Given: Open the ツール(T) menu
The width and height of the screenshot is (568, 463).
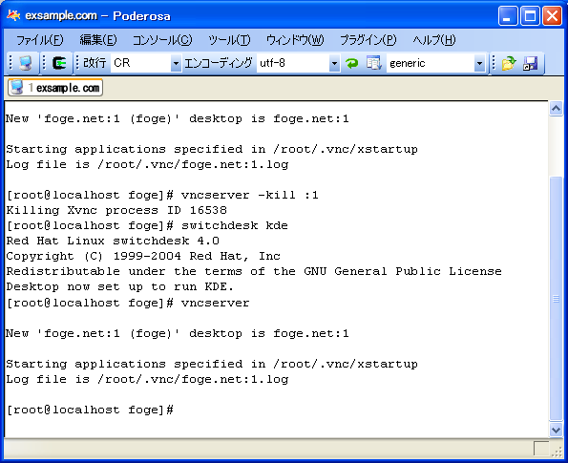Looking at the screenshot, I should (229, 40).
